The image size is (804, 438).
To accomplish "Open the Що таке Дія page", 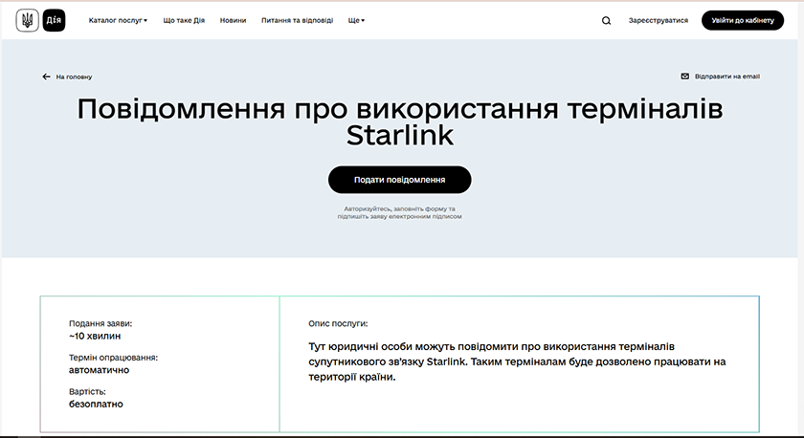I will (x=184, y=20).
